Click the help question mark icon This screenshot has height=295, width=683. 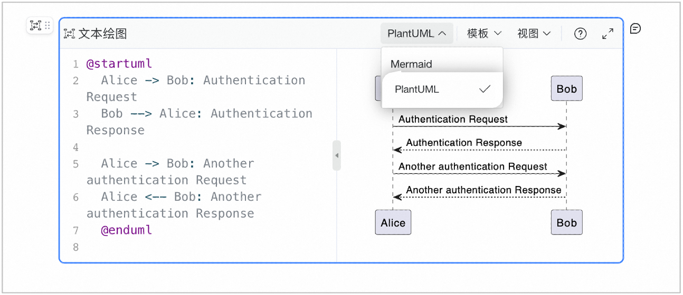[580, 34]
